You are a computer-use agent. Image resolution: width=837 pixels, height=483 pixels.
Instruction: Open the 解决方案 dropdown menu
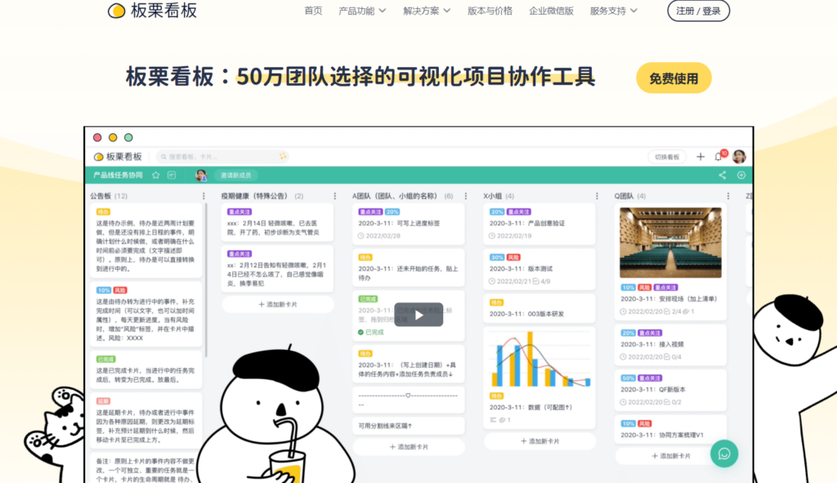[422, 11]
